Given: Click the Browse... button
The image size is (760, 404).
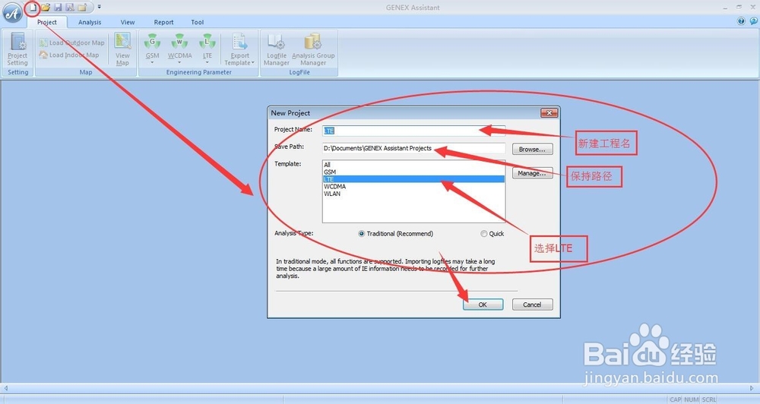Looking at the screenshot, I should [x=532, y=149].
